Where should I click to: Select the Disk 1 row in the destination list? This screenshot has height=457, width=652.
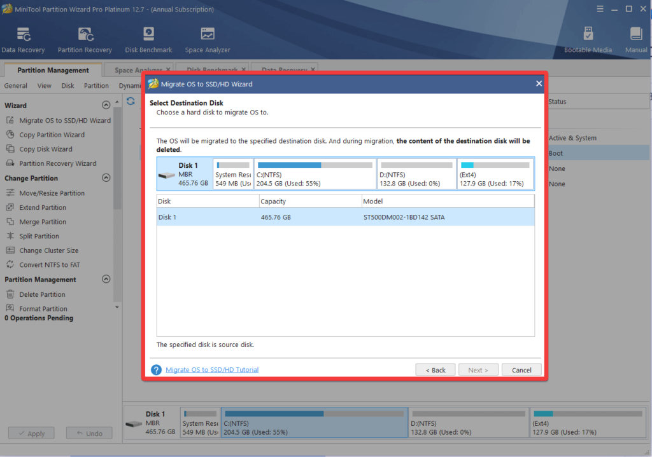(346, 217)
